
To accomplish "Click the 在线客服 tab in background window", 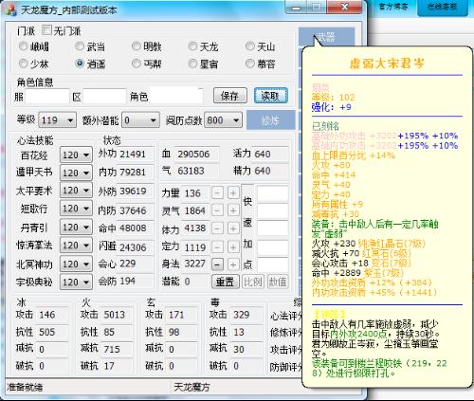I will point(442,7).
